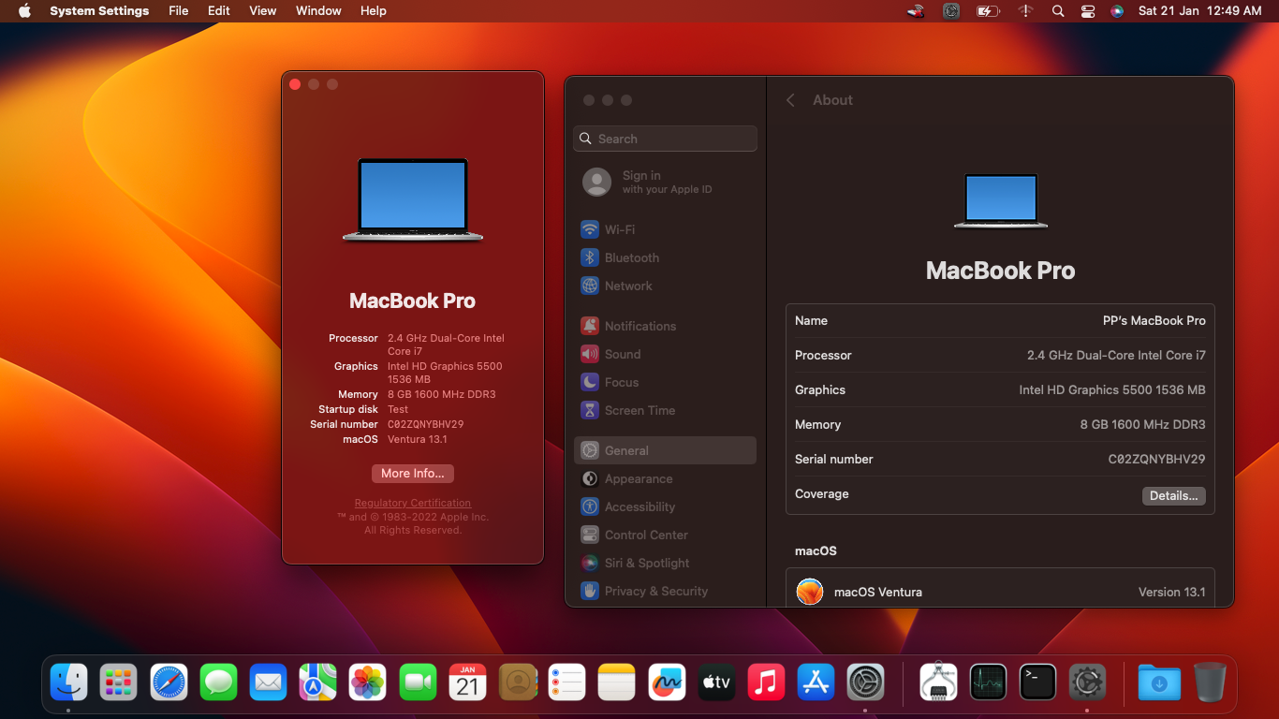The height and width of the screenshot is (719, 1279).
Task: Open System Information chip icon in Dock
Action: (938, 682)
